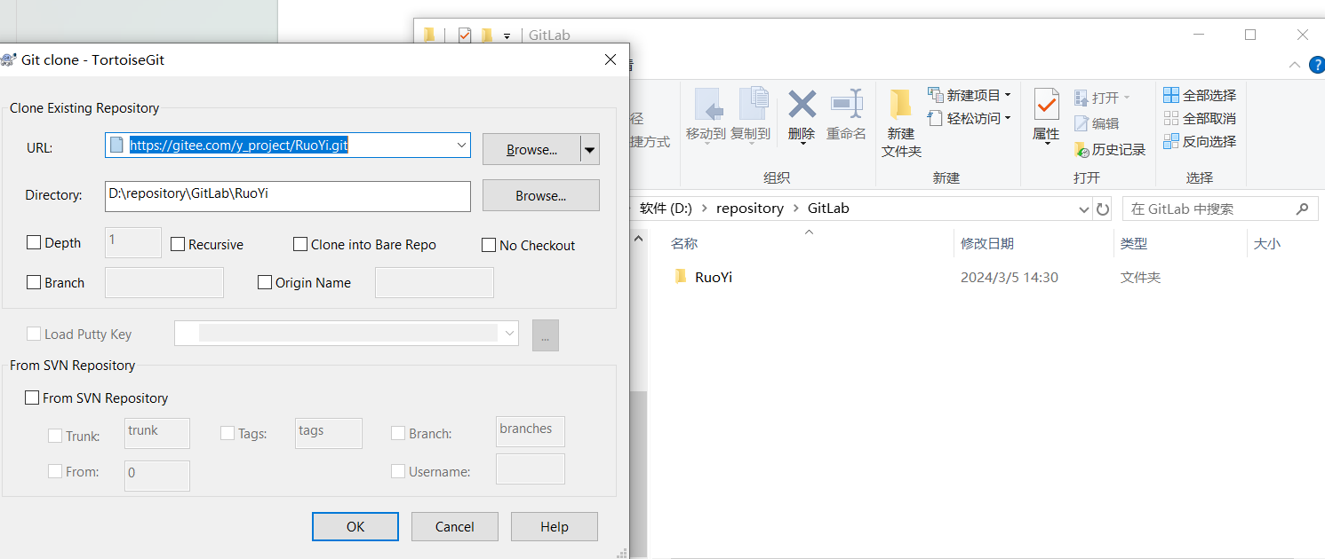Click the Properties checkmark in quick access toolbar
1325x559 pixels.
[x=464, y=35]
